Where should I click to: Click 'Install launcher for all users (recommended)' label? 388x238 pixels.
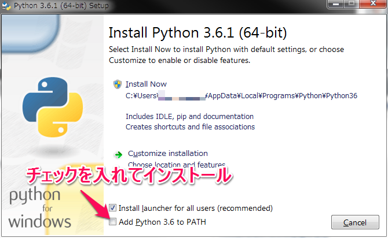click(196, 208)
